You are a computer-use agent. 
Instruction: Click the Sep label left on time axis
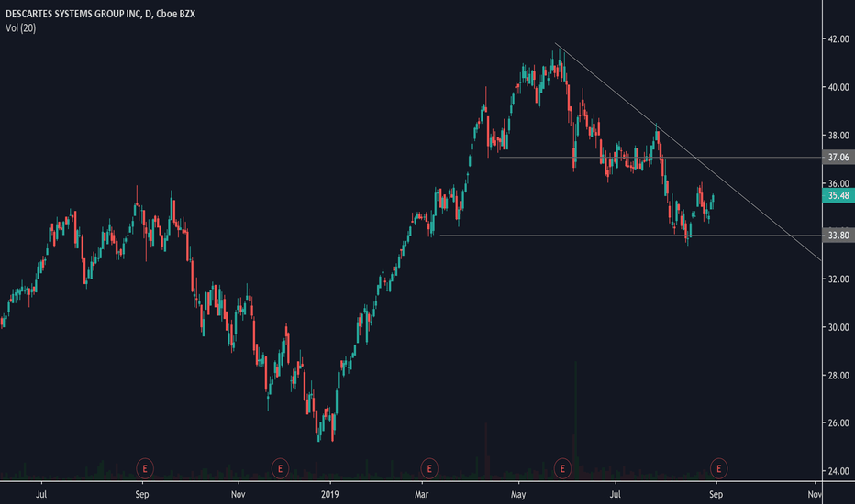(142, 494)
